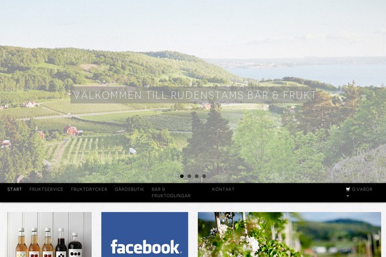Navigate to FRUKTDRYCKER
386x257 pixels.
89,190
